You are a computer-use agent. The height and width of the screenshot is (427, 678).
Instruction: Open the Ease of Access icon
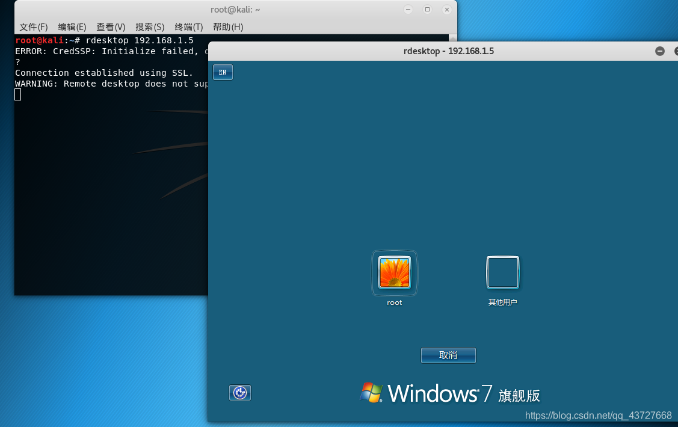coord(240,393)
